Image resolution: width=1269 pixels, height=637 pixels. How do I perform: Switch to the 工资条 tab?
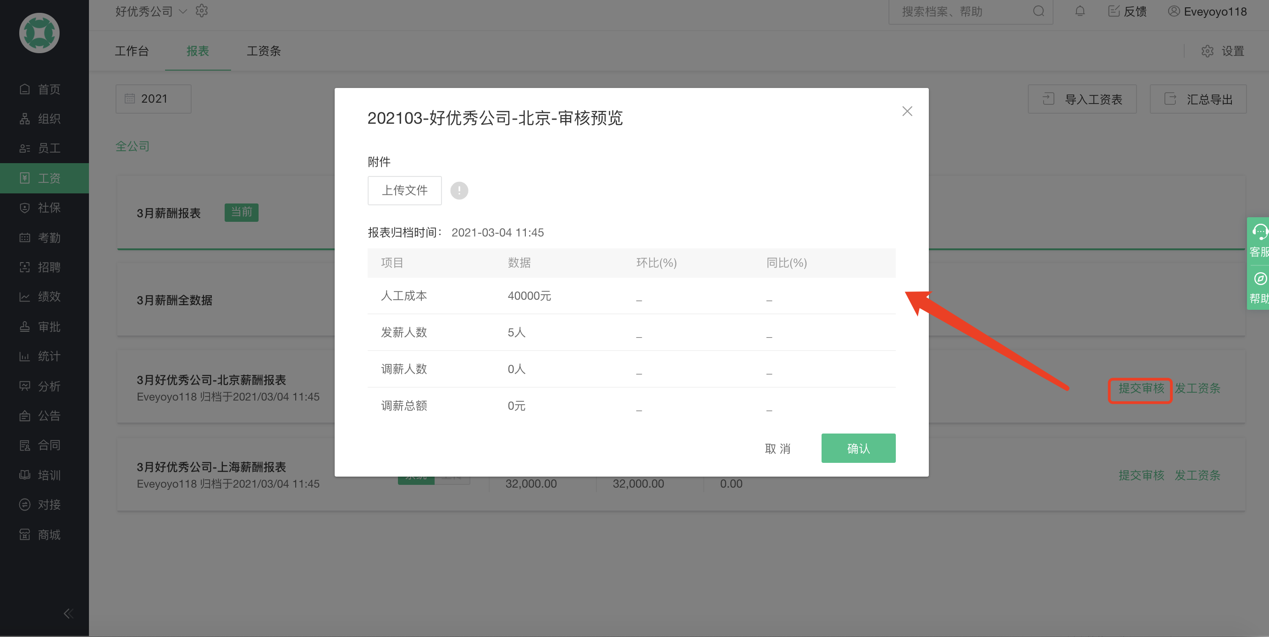pos(264,51)
